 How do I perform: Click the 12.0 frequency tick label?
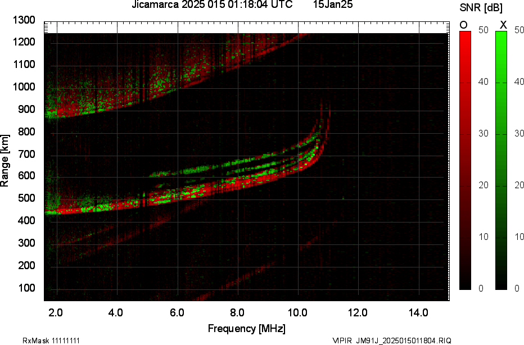[358, 312]
